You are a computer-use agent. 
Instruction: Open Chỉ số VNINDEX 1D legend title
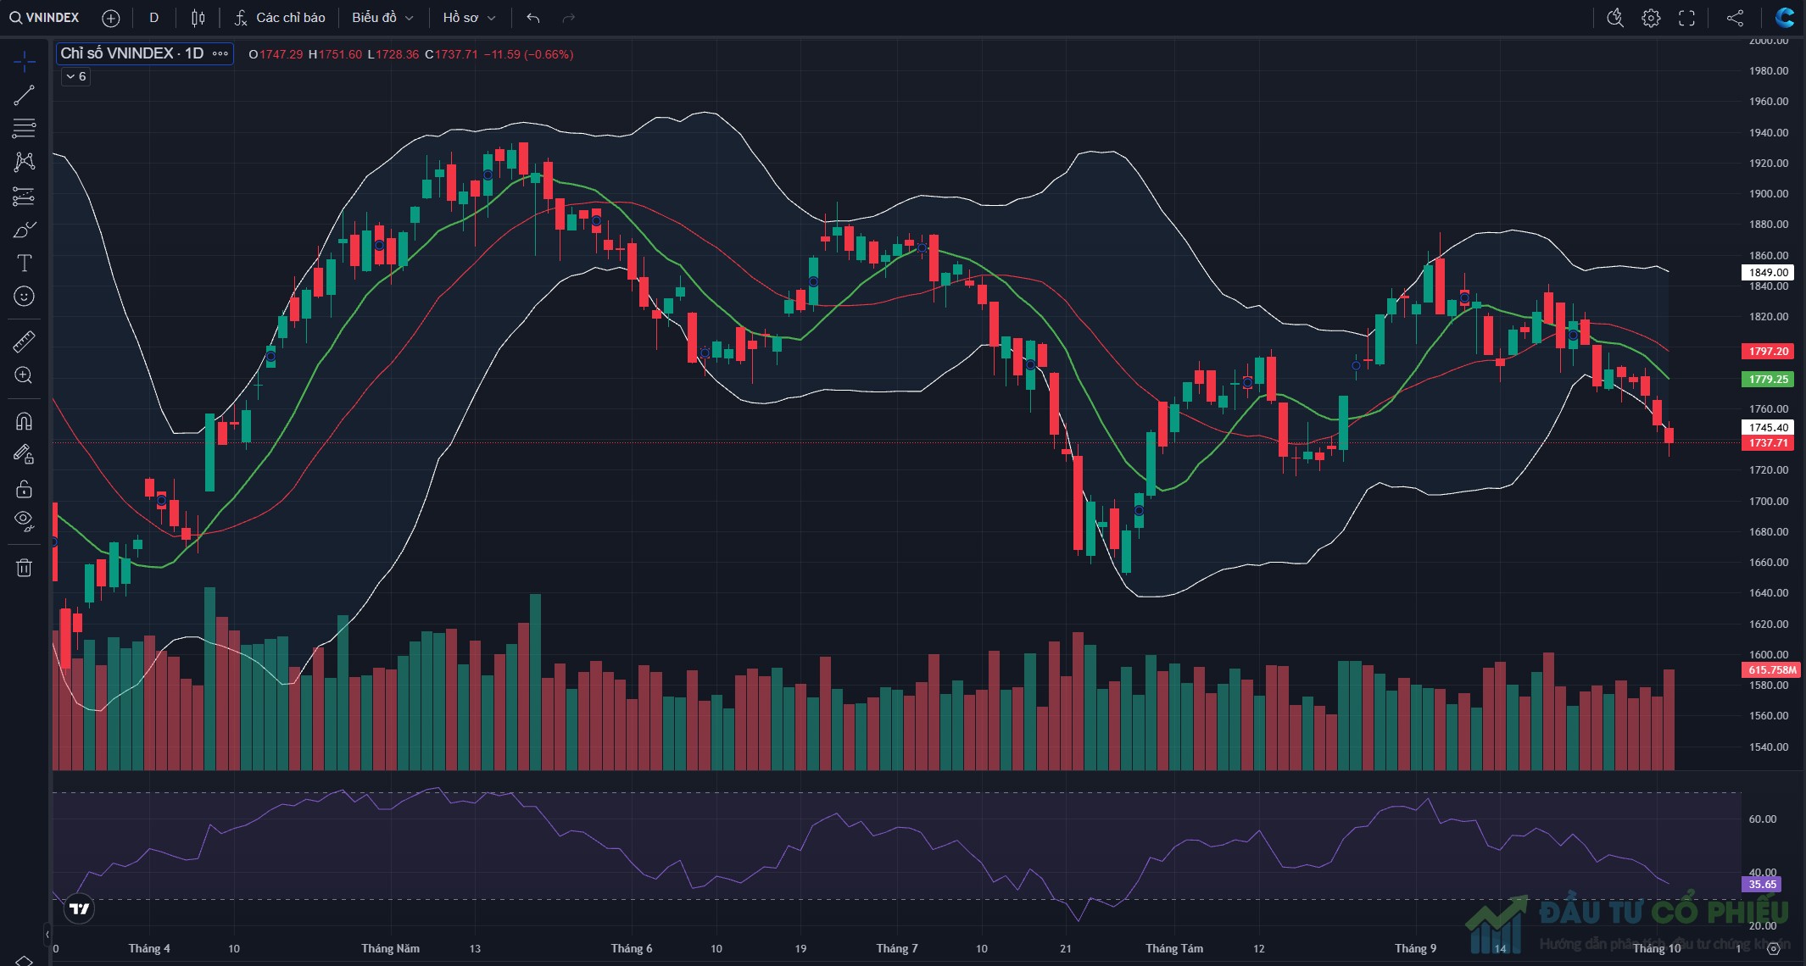pos(132,53)
